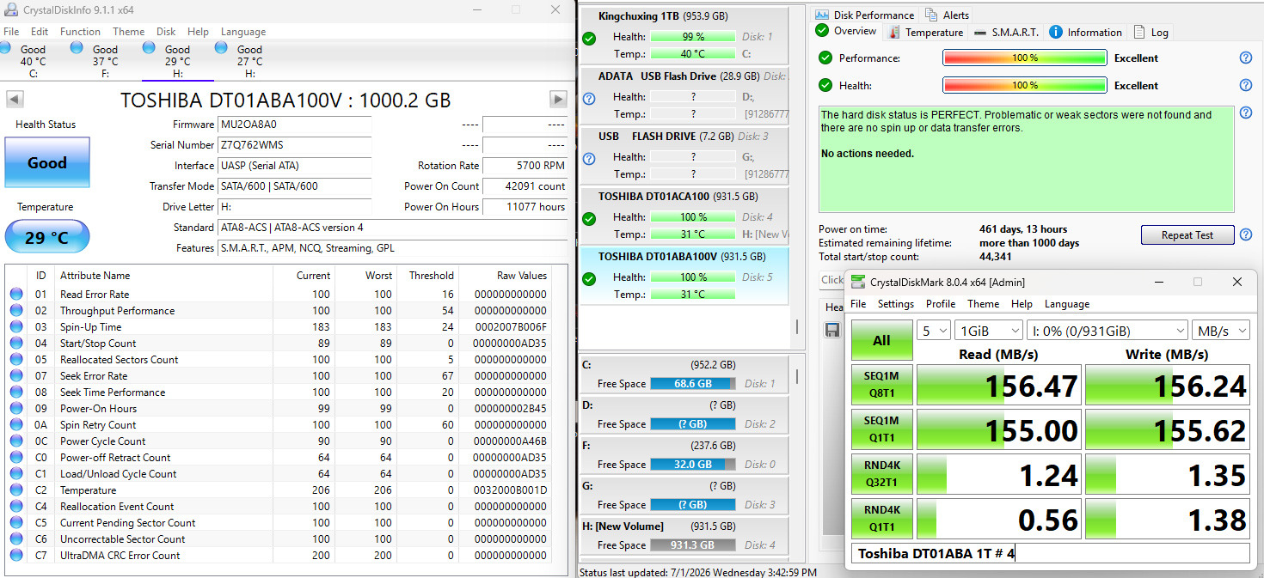The image size is (1264, 578).
Task: Click the Performance 100 % gradient bar
Action: [1025, 58]
